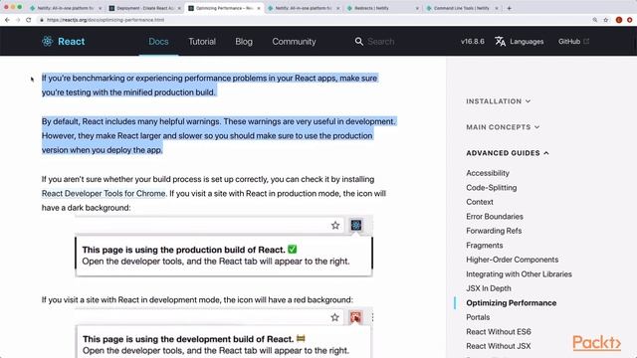Click the development build screenshot image

point(224,333)
